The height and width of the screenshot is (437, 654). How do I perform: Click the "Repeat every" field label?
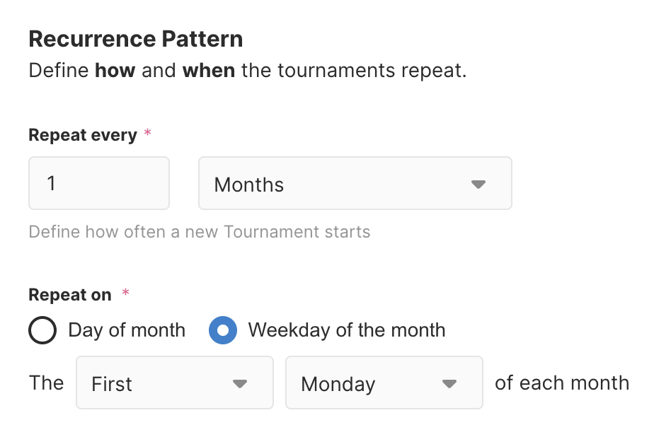(82, 135)
